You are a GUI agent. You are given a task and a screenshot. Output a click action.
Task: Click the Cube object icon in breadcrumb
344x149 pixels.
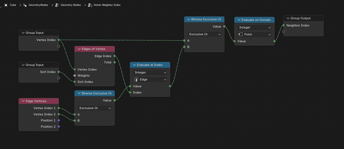click(6, 5)
